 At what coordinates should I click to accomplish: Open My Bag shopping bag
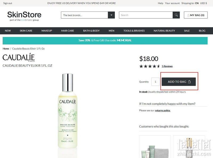196,15
